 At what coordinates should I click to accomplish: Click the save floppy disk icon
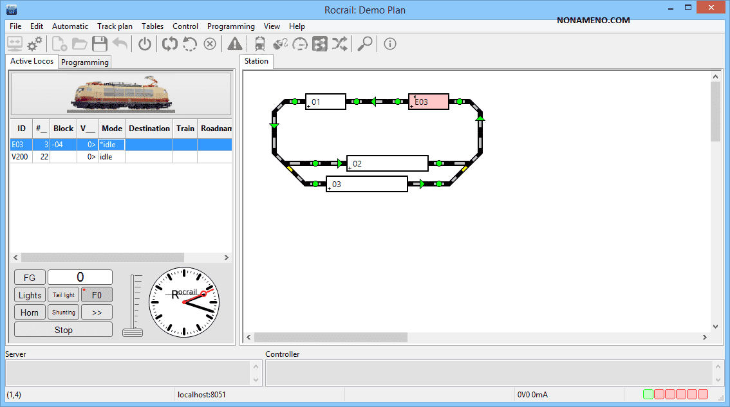point(99,44)
